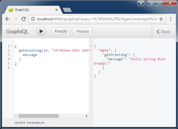Click the getGreeting field in the query
This screenshot has width=178, height=129.
[x=30, y=50]
